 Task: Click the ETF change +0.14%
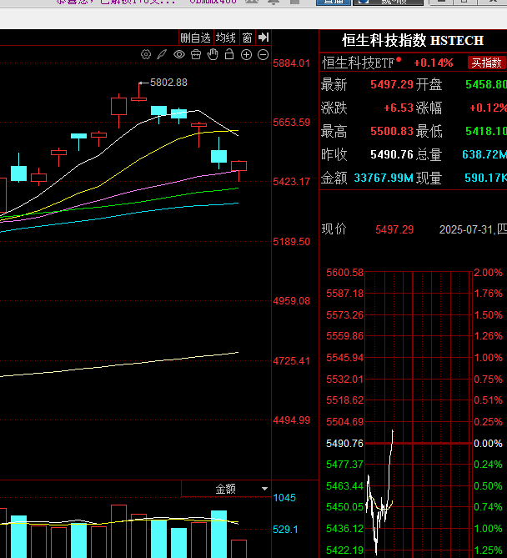tap(434, 63)
